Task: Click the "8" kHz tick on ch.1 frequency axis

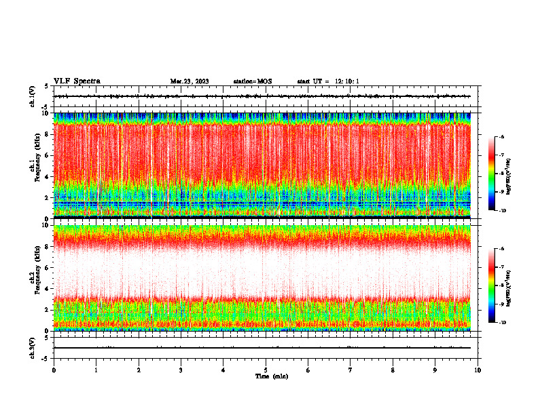Action: pos(48,134)
